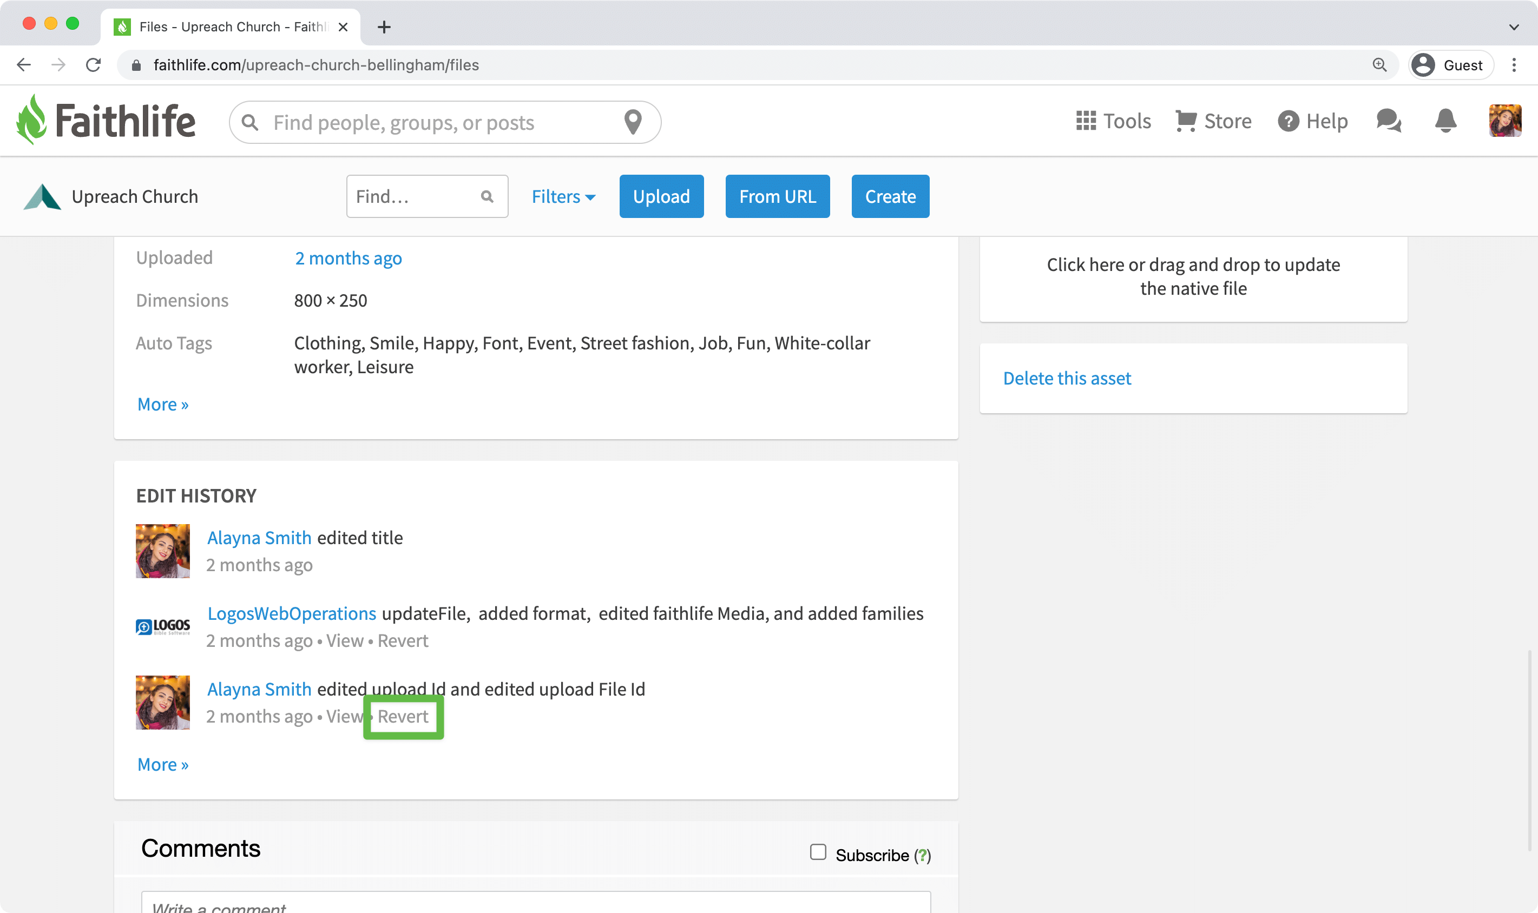Viewport: 1538px width, 913px height.
Task: Focus the Find... files search field
Action: click(426, 196)
